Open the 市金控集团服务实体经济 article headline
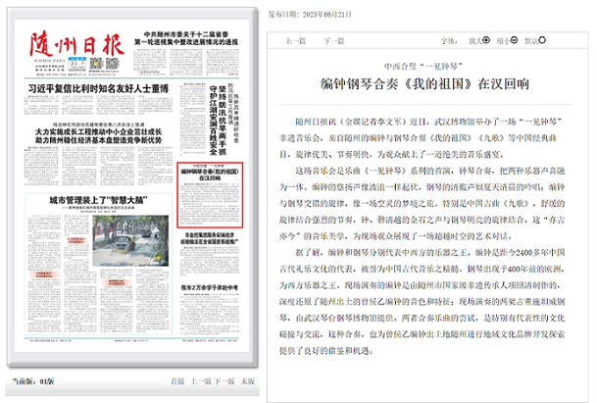 coord(210,238)
